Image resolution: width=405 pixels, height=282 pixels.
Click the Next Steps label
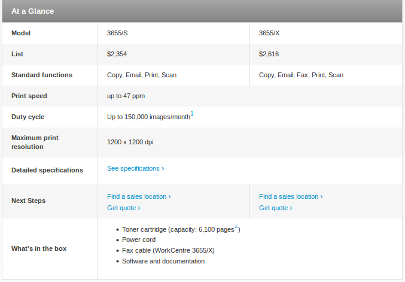point(28,201)
